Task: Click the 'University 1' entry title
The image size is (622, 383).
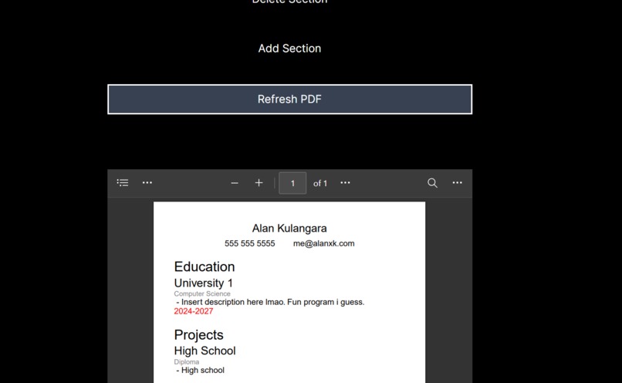Action: tap(204, 283)
